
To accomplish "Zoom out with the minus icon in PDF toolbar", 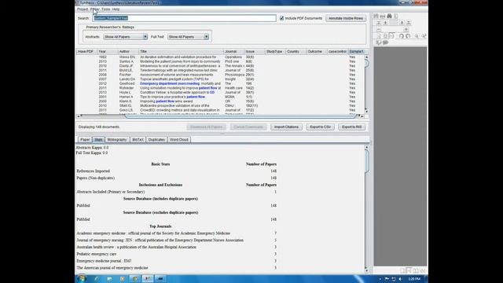I will (x=379, y=29).
